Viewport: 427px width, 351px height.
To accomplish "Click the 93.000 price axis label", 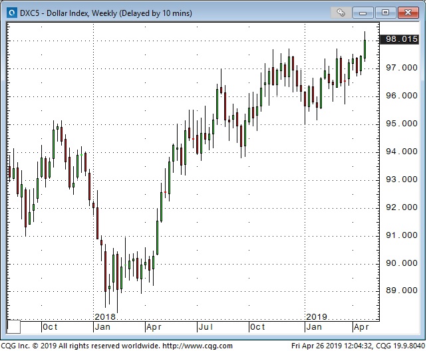I will (x=402, y=179).
